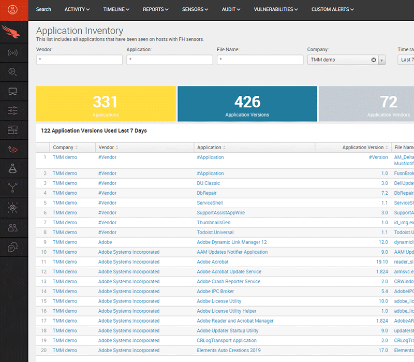Open the Activity menu
Image resolution: width=414 pixels, height=362 pixels.
pyautogui.click(x=77, y=9)
